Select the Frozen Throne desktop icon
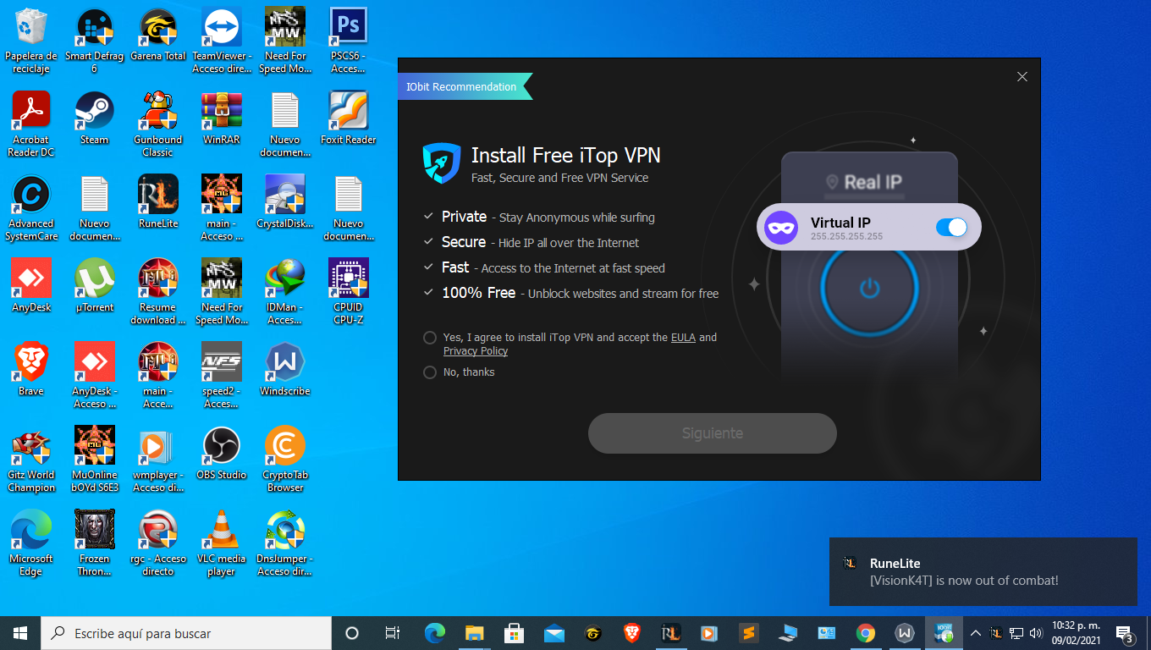This screenshot has height=650, width=1151. pos(95,543)
